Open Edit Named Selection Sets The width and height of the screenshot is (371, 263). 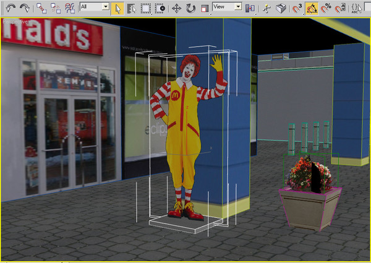357,9
